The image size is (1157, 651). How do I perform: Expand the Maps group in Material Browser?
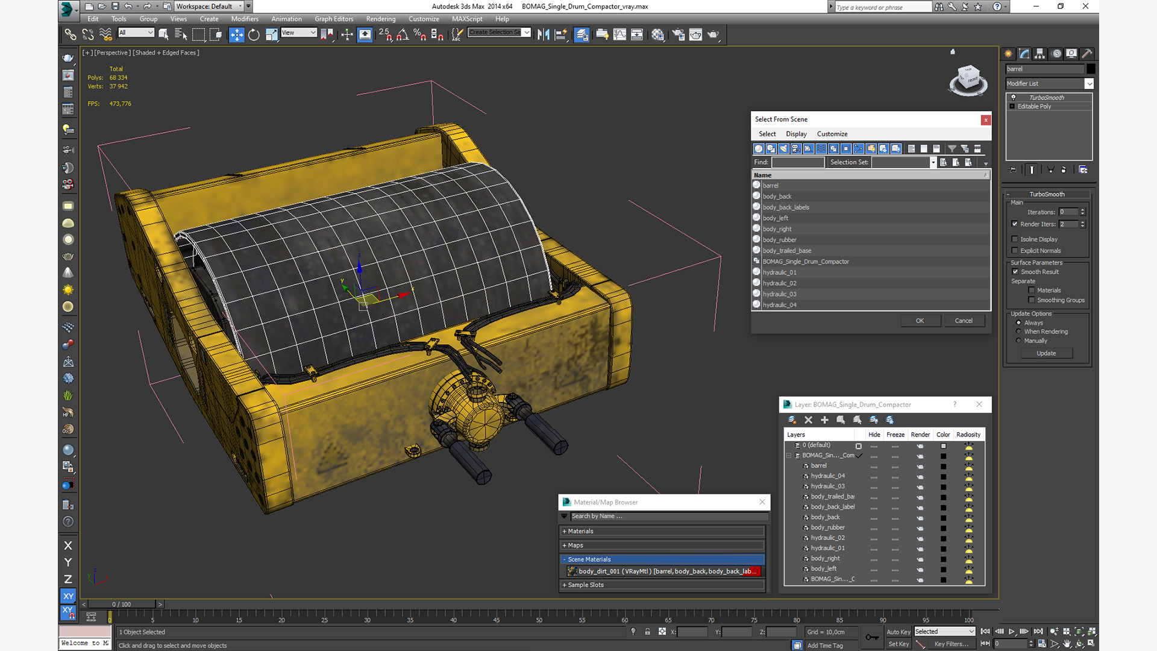(x=663, y=545)
